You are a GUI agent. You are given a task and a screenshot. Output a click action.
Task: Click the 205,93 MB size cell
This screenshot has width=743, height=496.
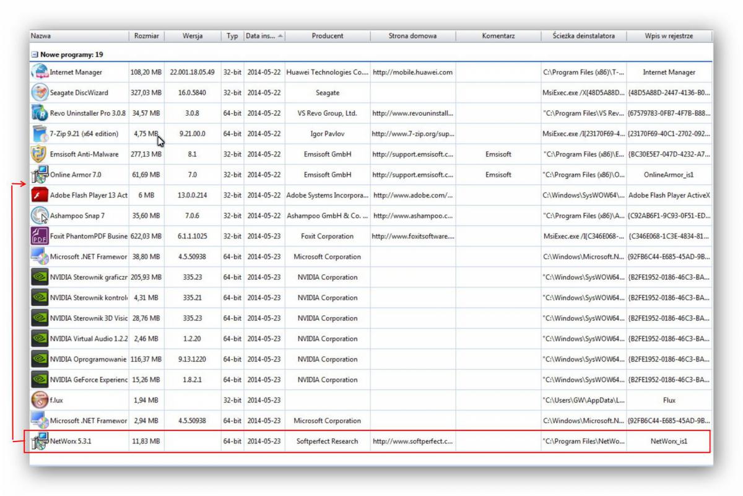click(146, 277)
